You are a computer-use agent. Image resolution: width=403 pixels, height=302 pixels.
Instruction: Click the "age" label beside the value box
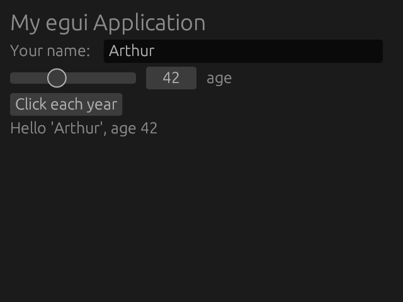click(219, 78)
